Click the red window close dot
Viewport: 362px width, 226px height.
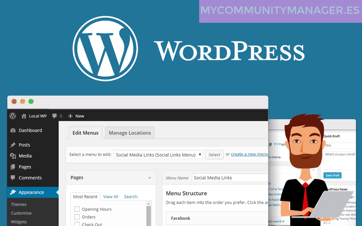[14, 101]
